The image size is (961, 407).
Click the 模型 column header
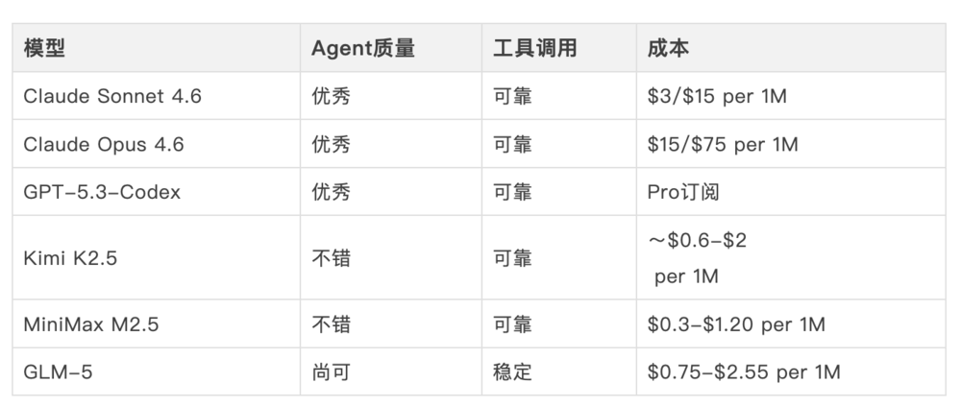click(x=45, y=49)
